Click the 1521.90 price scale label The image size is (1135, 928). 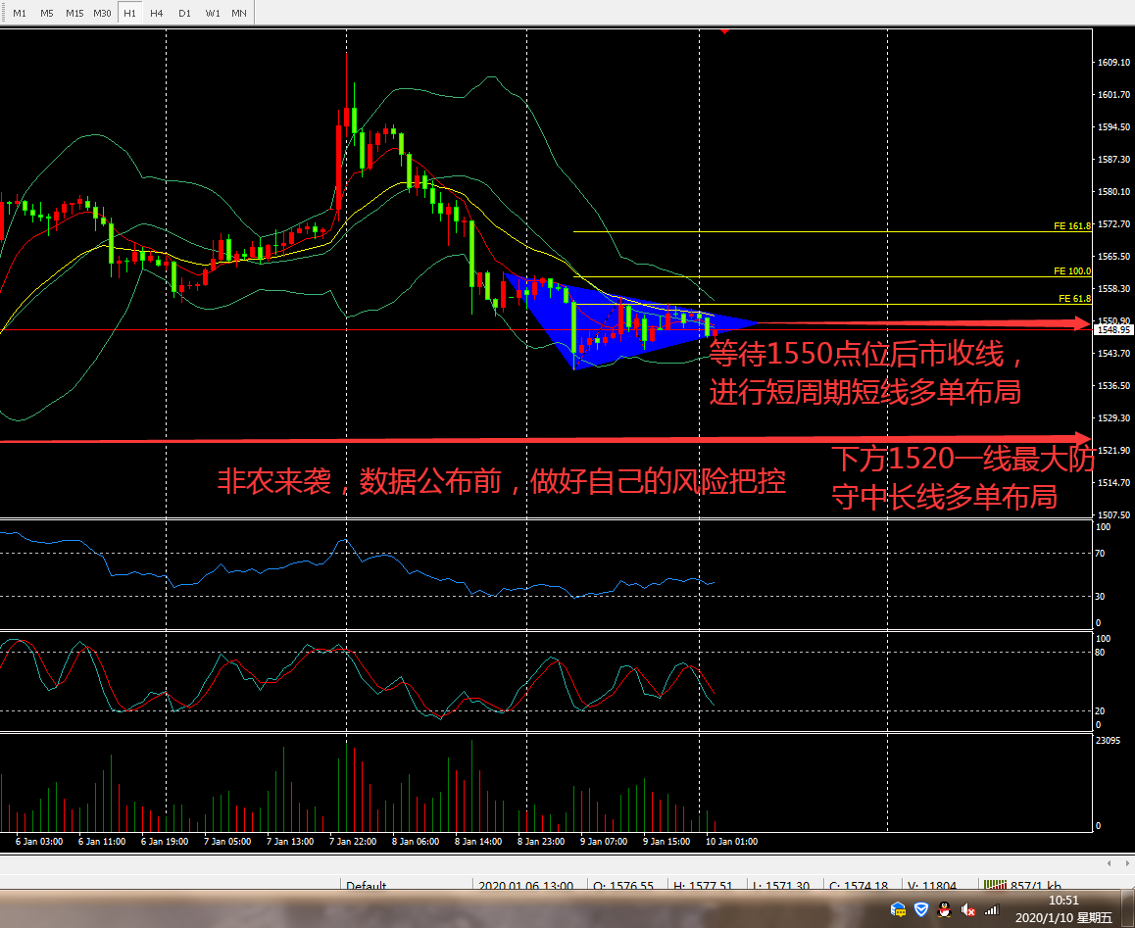click(1114, 450)
